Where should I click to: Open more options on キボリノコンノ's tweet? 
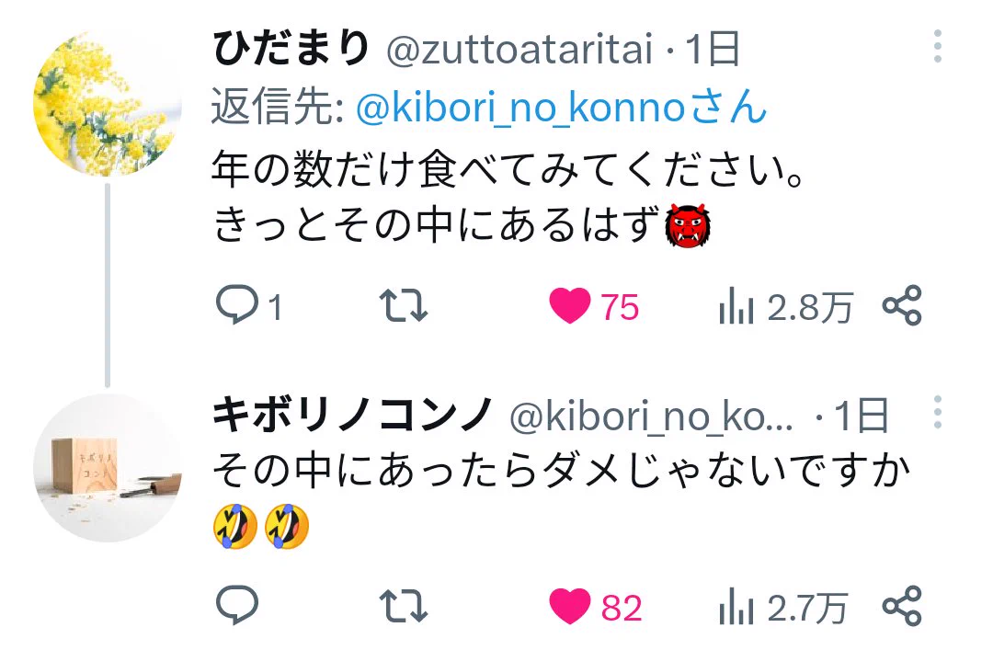point(937,413)
